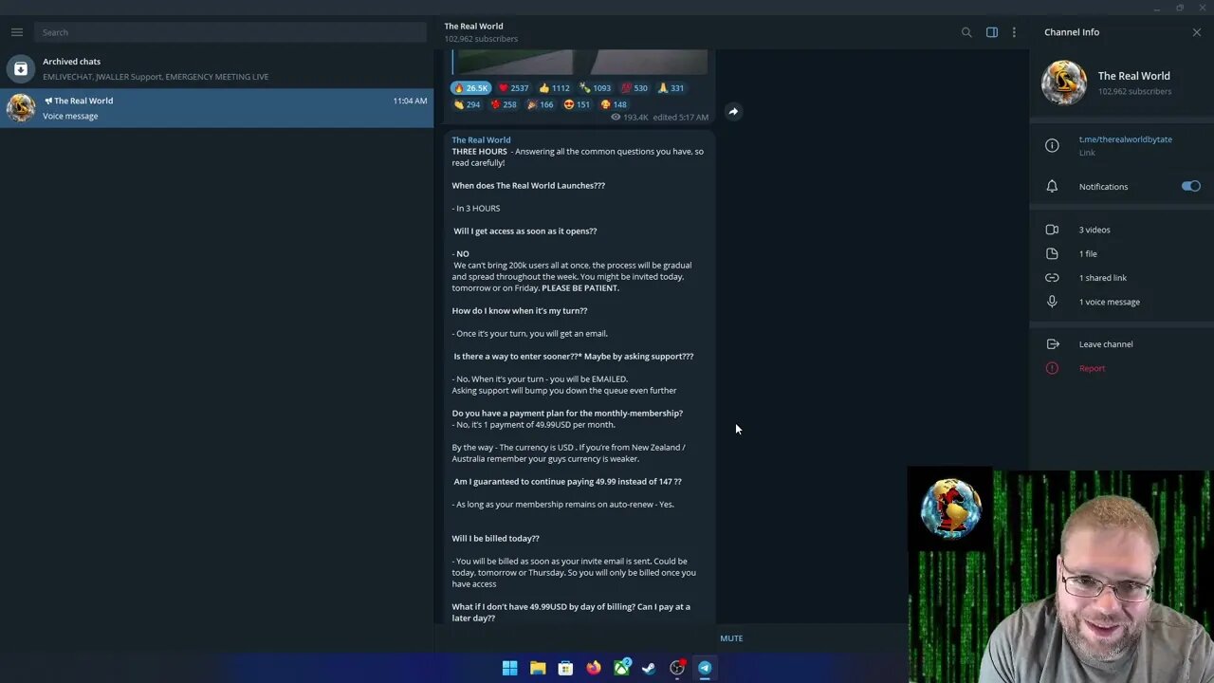
Task: Open the Windows Start menu
Action: 509,668
